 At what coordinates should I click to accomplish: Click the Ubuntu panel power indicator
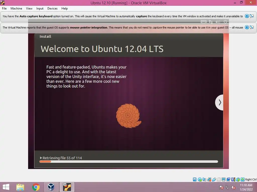point(225,22)
